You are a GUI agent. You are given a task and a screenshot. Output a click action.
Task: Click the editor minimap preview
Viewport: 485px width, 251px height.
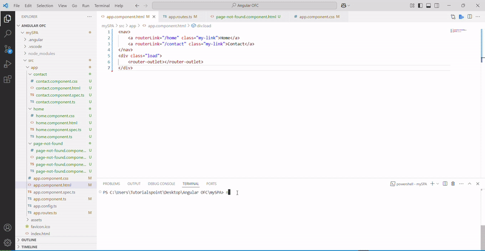(460, 31)
